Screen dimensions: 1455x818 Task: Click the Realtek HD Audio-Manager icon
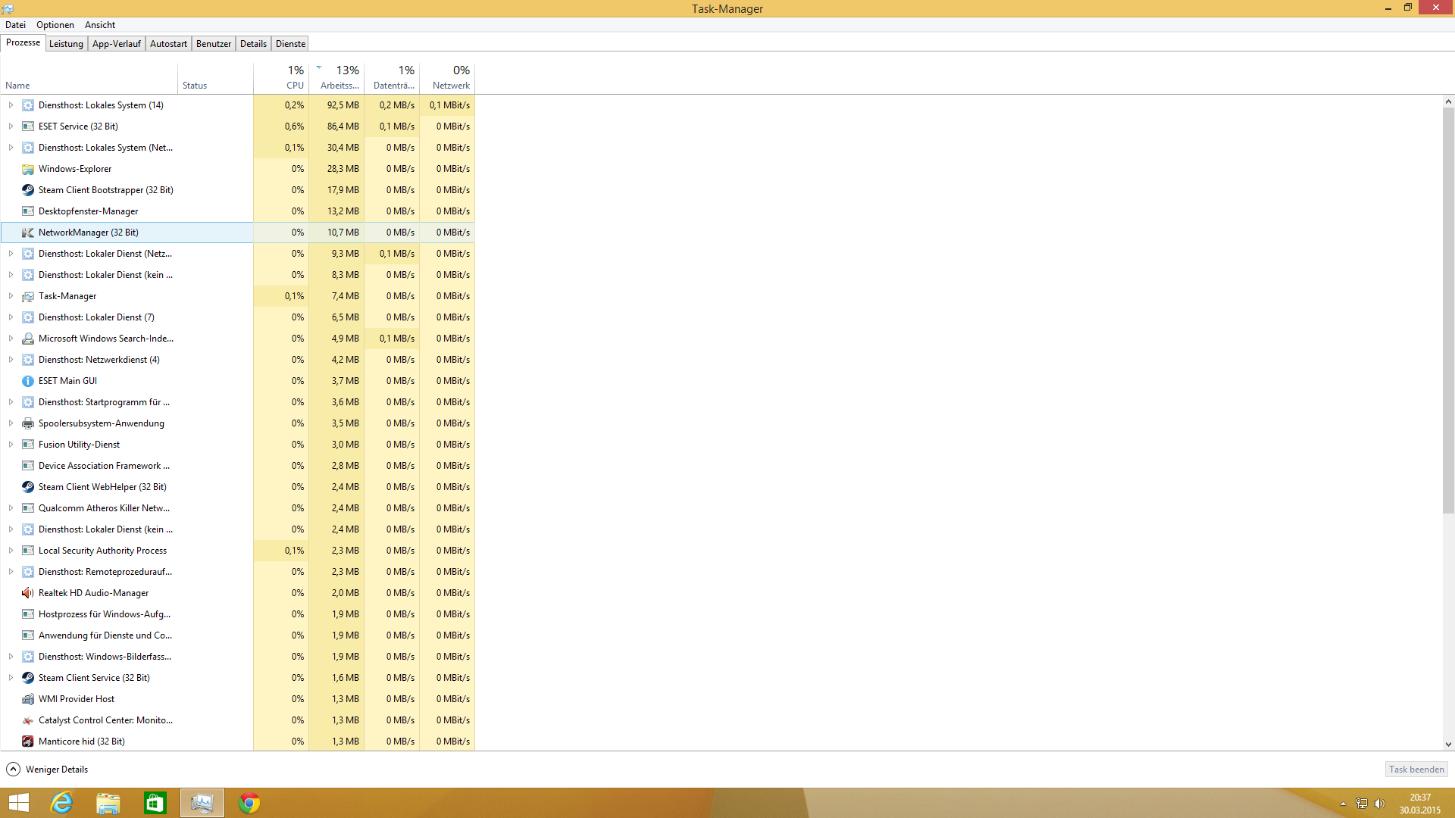click(x=28, y=593)
